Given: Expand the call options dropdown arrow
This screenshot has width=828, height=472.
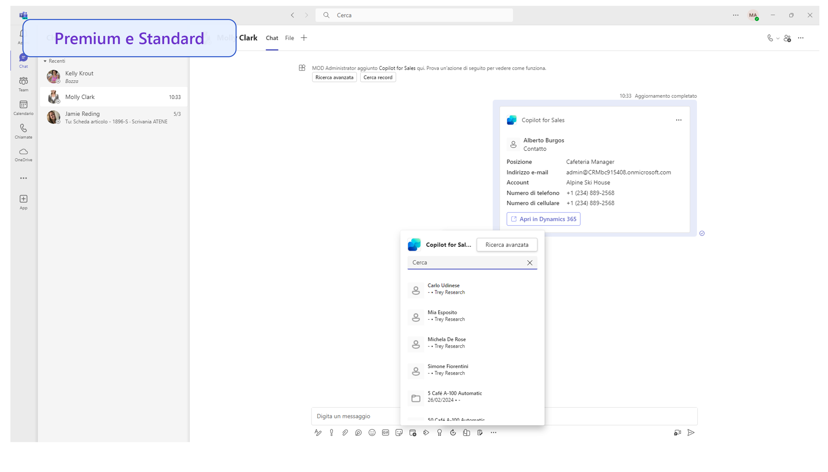Looking at the screenshot, I should [x=778, y=38].
